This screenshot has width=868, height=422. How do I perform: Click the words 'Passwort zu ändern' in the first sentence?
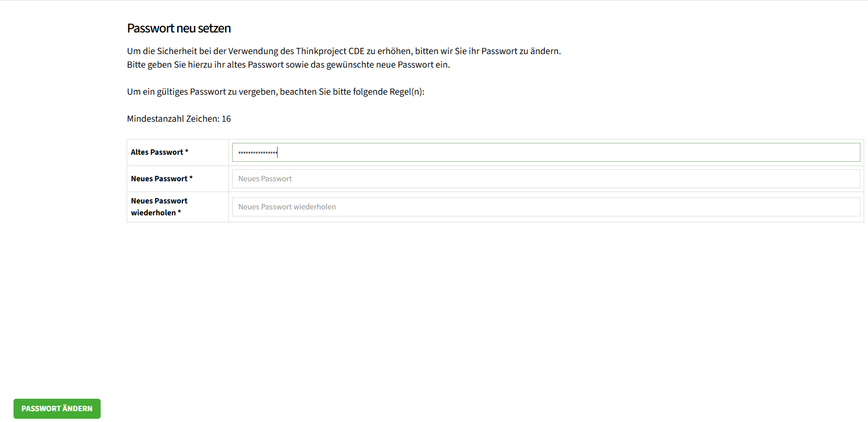tap(520, 51)
